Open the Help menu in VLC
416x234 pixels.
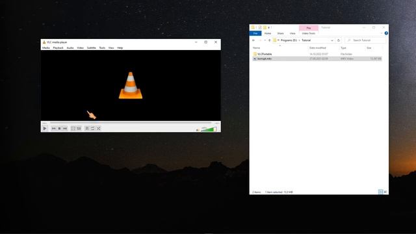pyautogui.click(x=120, y=47)
